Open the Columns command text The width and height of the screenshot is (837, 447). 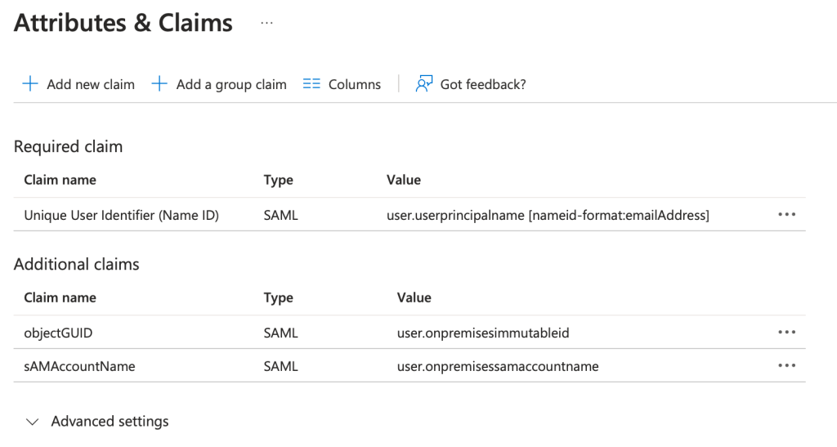click(x=355, y=84)
